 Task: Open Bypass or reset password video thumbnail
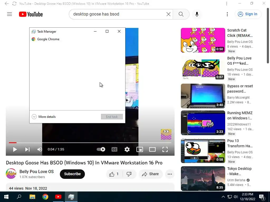(x=203, y=96)
